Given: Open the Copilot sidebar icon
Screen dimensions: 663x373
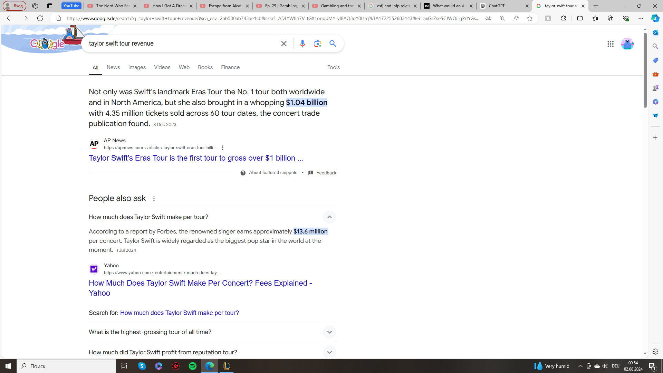Looking at the screenshot, I should click(655, 18).
